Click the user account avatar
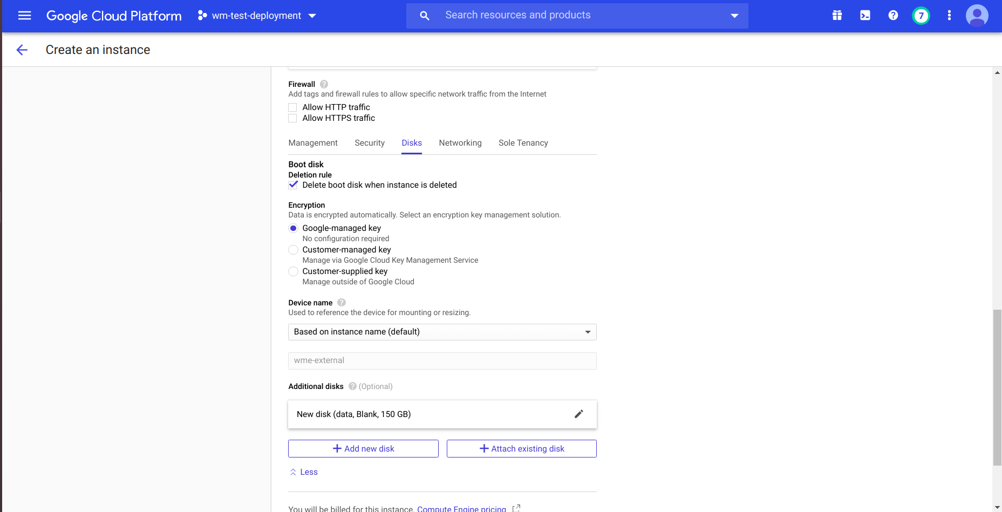The width and height of the screenshot is (1002, 512). click(977, 16)
